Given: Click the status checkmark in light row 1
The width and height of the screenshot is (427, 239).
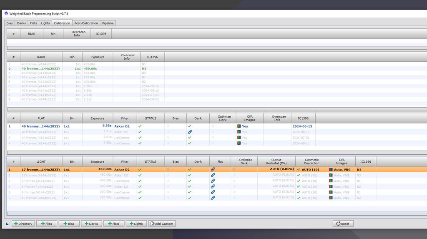Looking at the screenshot, I should 140,169.
